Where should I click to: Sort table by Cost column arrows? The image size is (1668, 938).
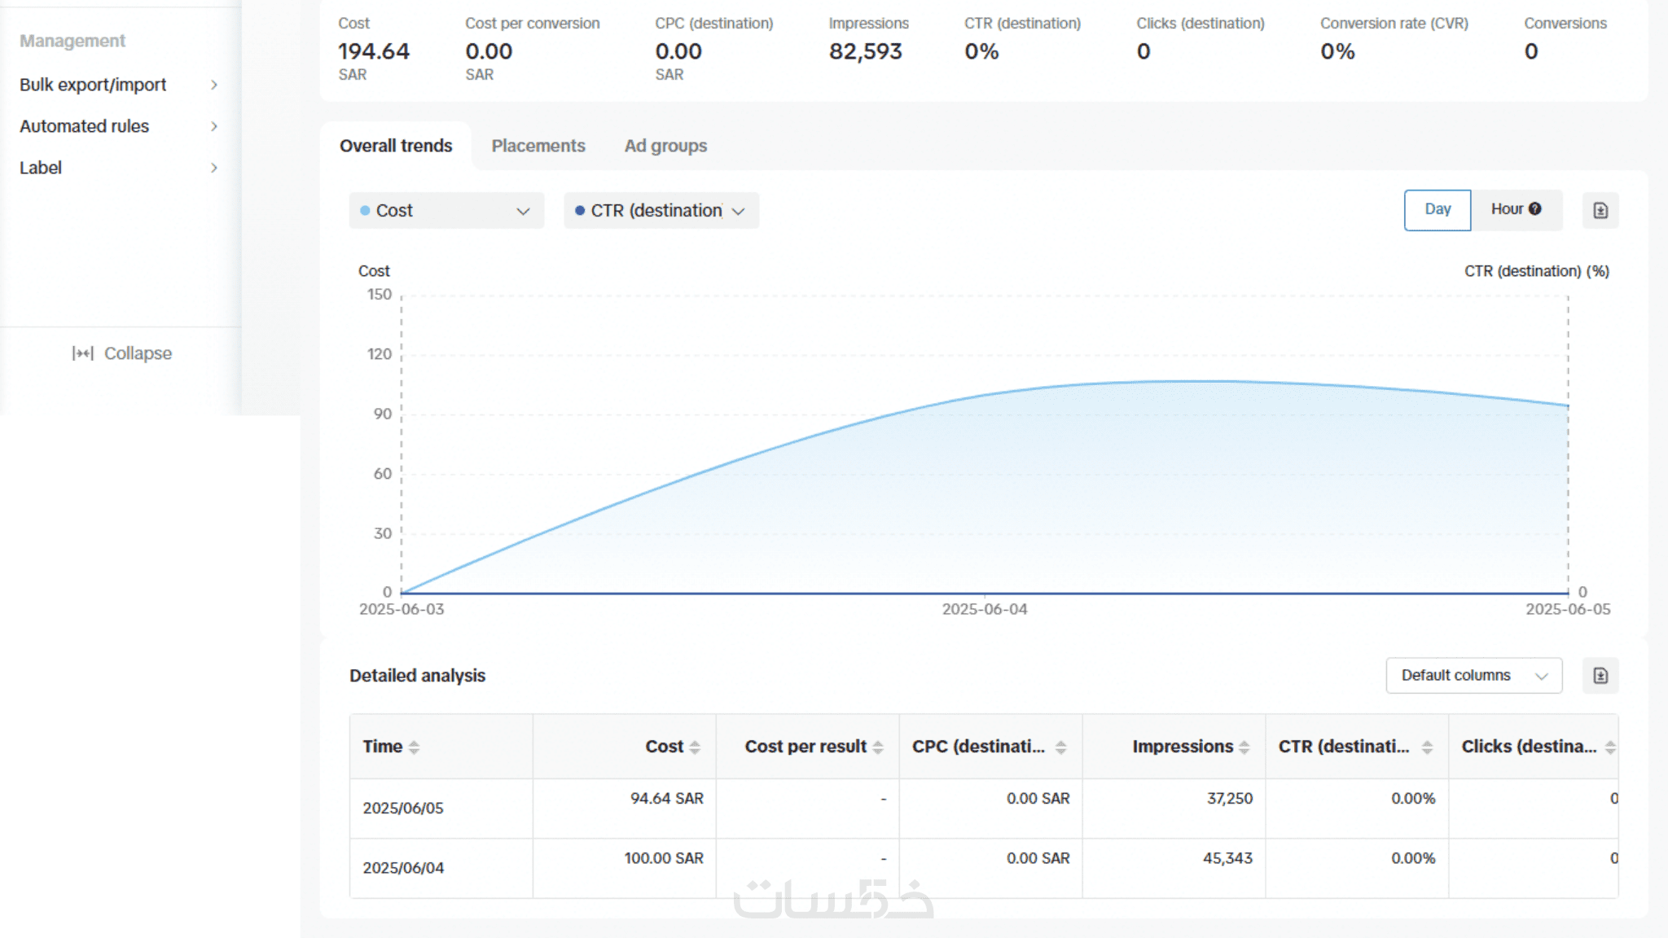pyautogui.click(x=695, y=747)
